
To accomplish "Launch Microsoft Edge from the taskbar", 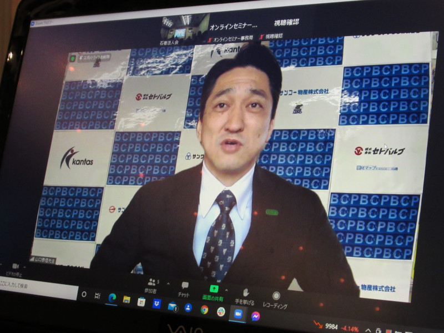I will point(112,297).
